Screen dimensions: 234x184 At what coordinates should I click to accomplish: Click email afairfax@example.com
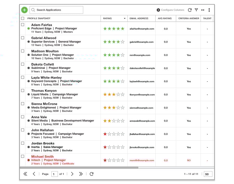point(142,29)
